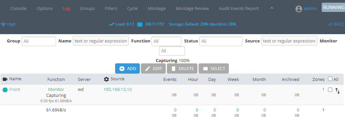Image resolution: width=345 pixels, height=131 pixels.
Task: Open Montage Review
Action: coord(192,9)
